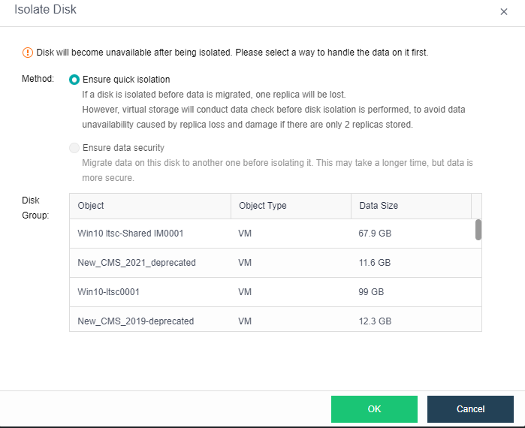Click the Object Type column header
525x428 pixels.
pyautogui.click(x=262, y=206)
